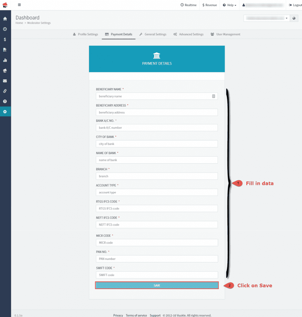
Task: Toggle the hamburger menu at top left
Action: 19,5
